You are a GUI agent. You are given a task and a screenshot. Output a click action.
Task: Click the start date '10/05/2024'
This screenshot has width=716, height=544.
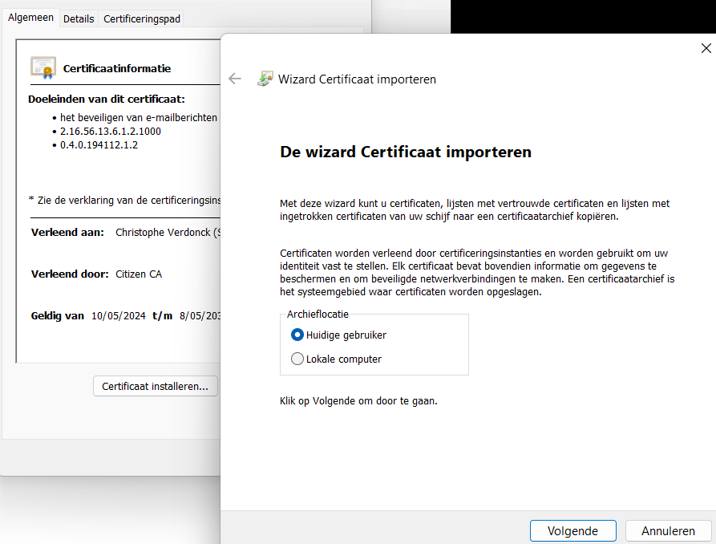119,316
